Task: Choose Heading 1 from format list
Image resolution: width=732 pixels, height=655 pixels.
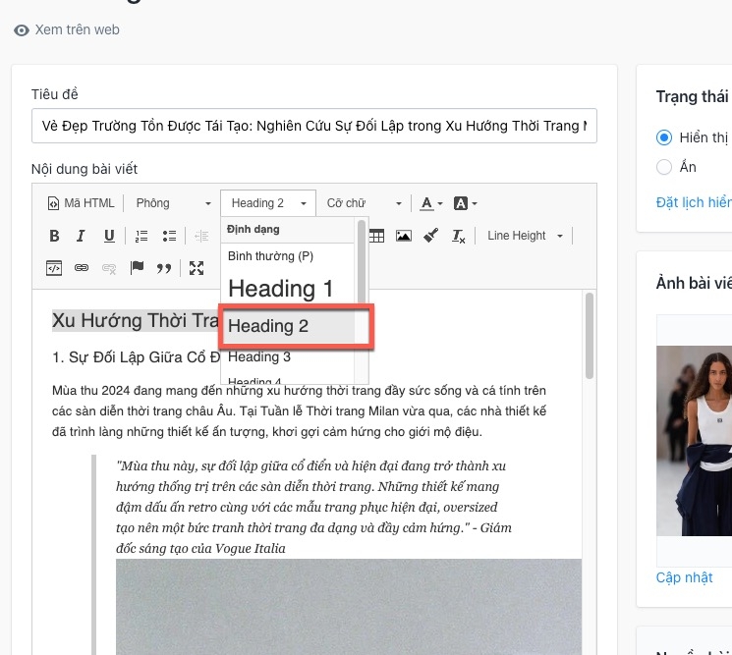Action: [x=287, y=289]
